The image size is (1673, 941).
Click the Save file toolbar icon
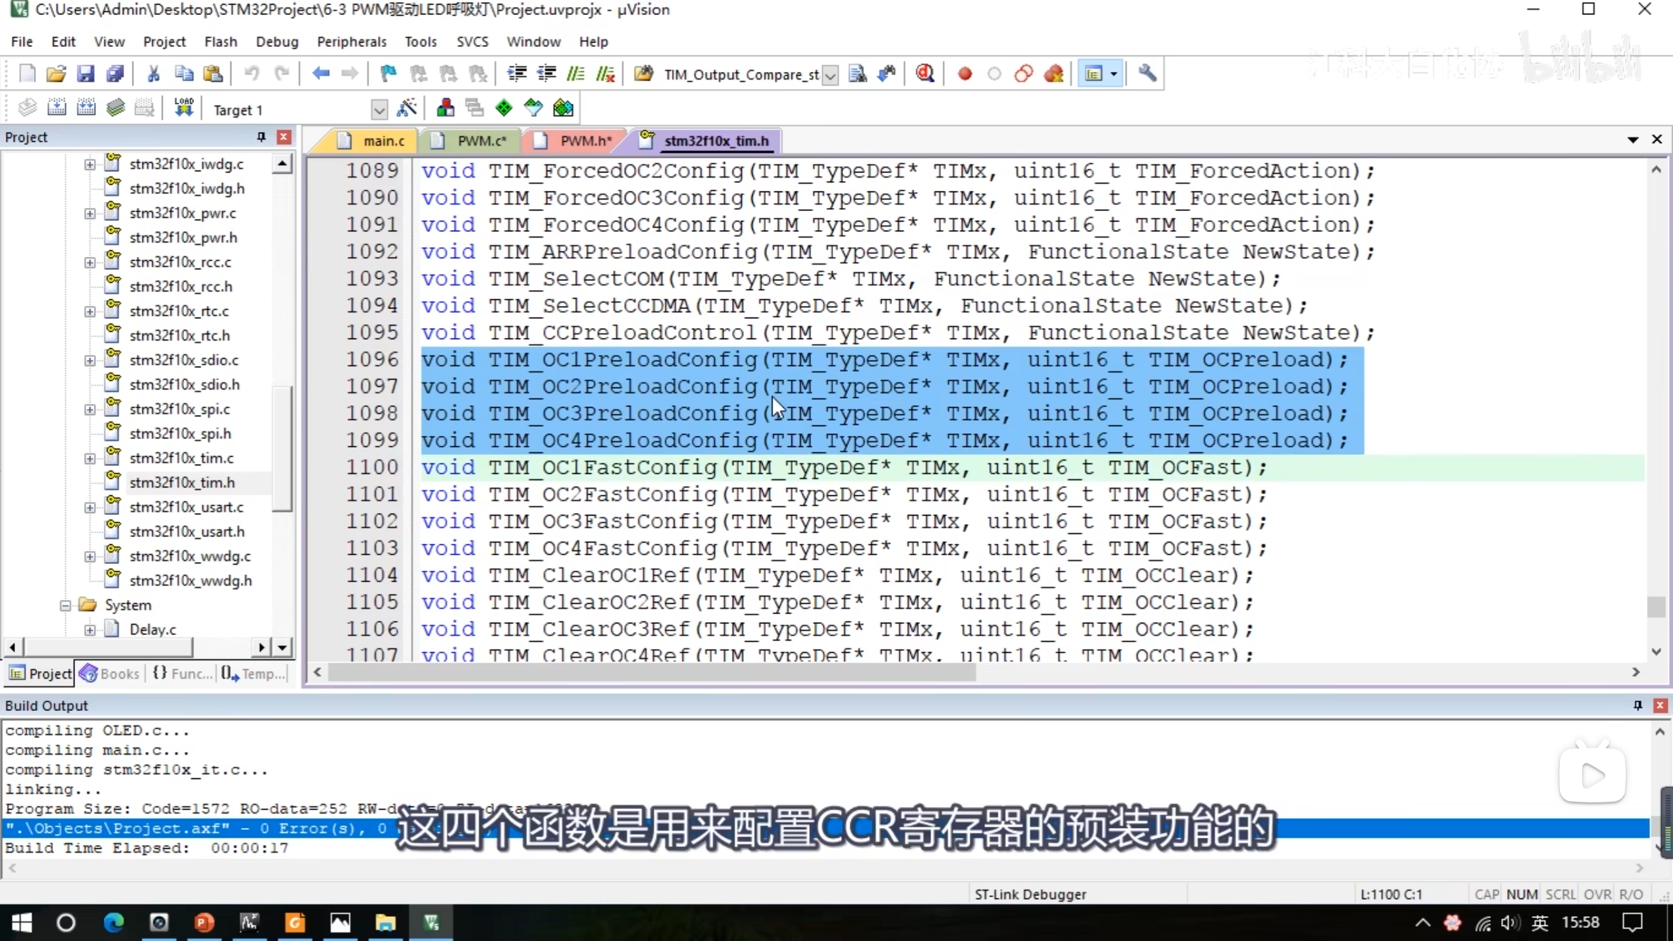[86, 74]
